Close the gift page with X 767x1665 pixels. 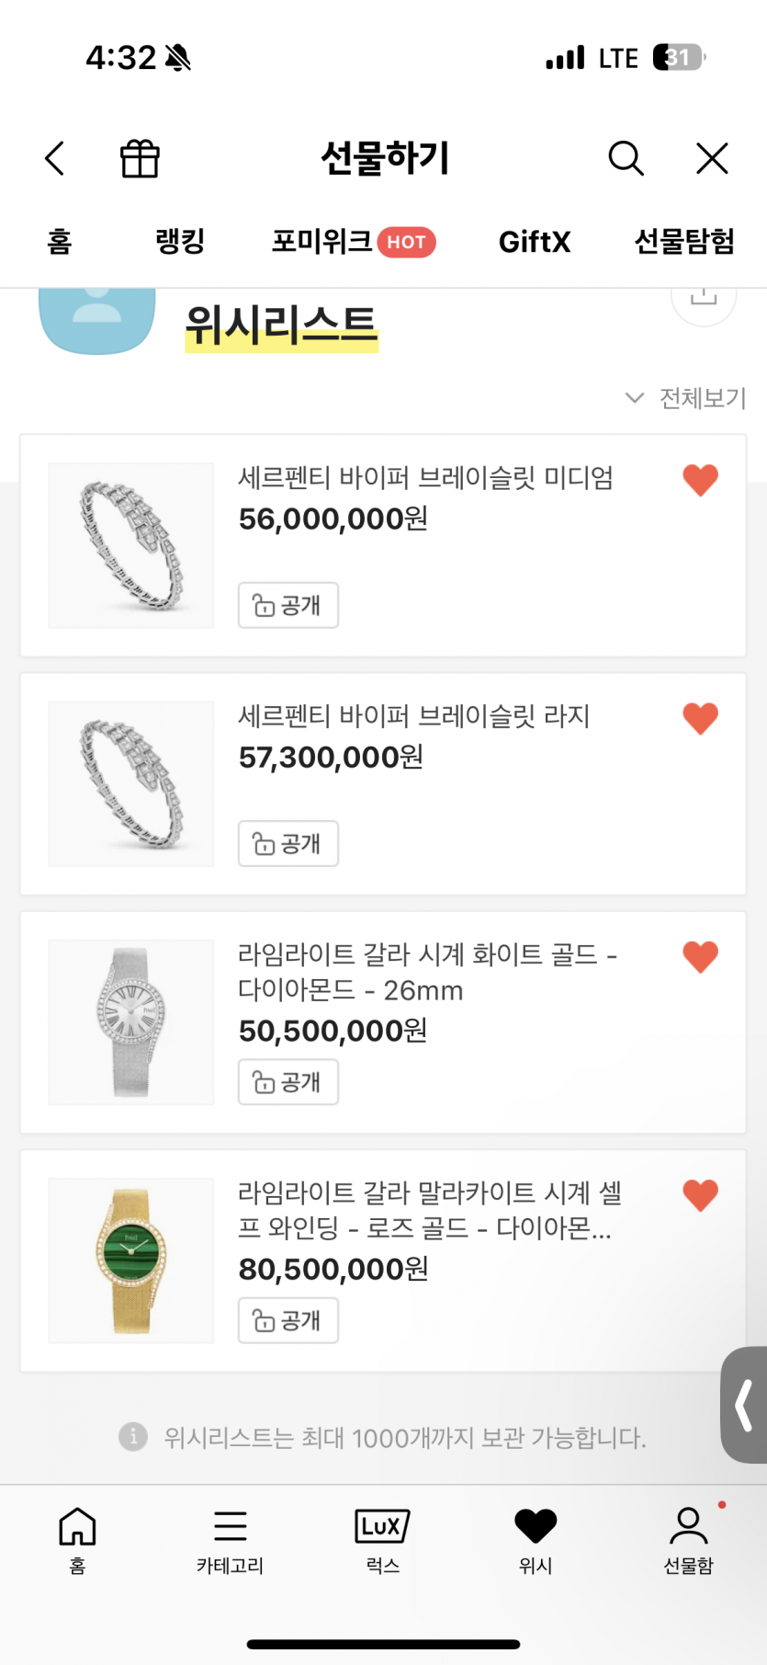pyautogui.click(x=712, y=158)
